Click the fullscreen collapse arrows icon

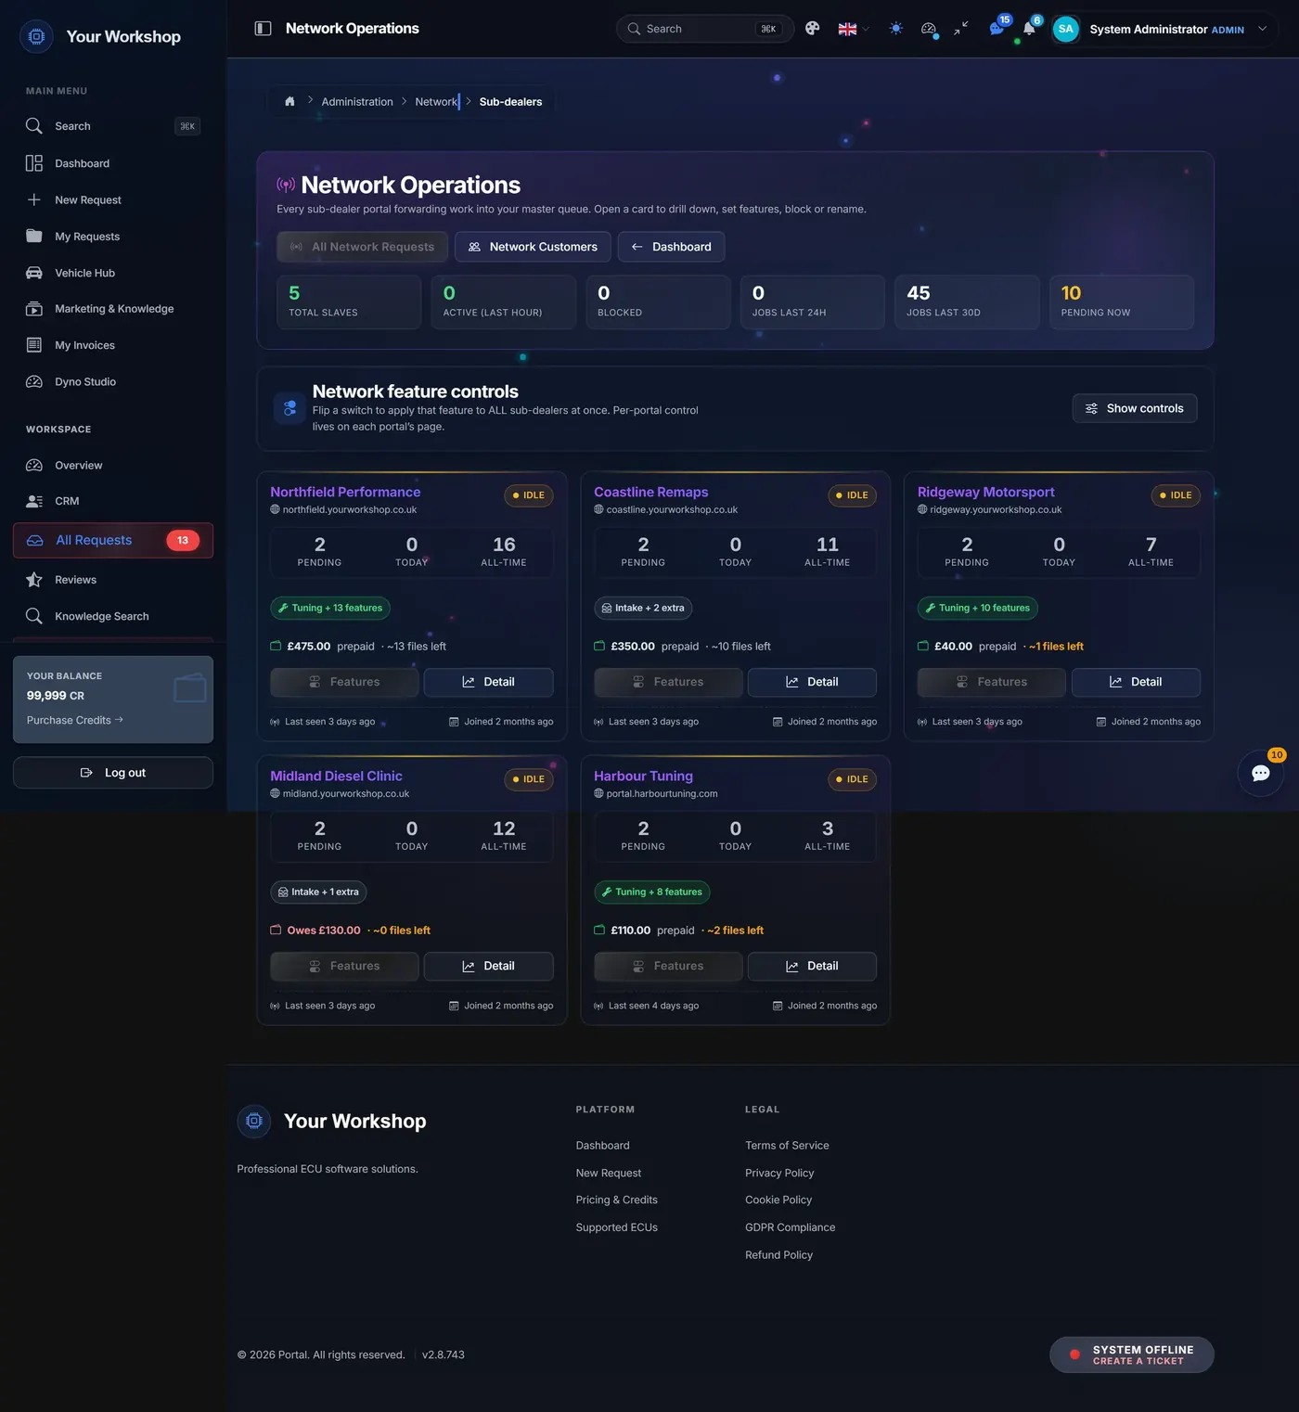click(961, 29)
